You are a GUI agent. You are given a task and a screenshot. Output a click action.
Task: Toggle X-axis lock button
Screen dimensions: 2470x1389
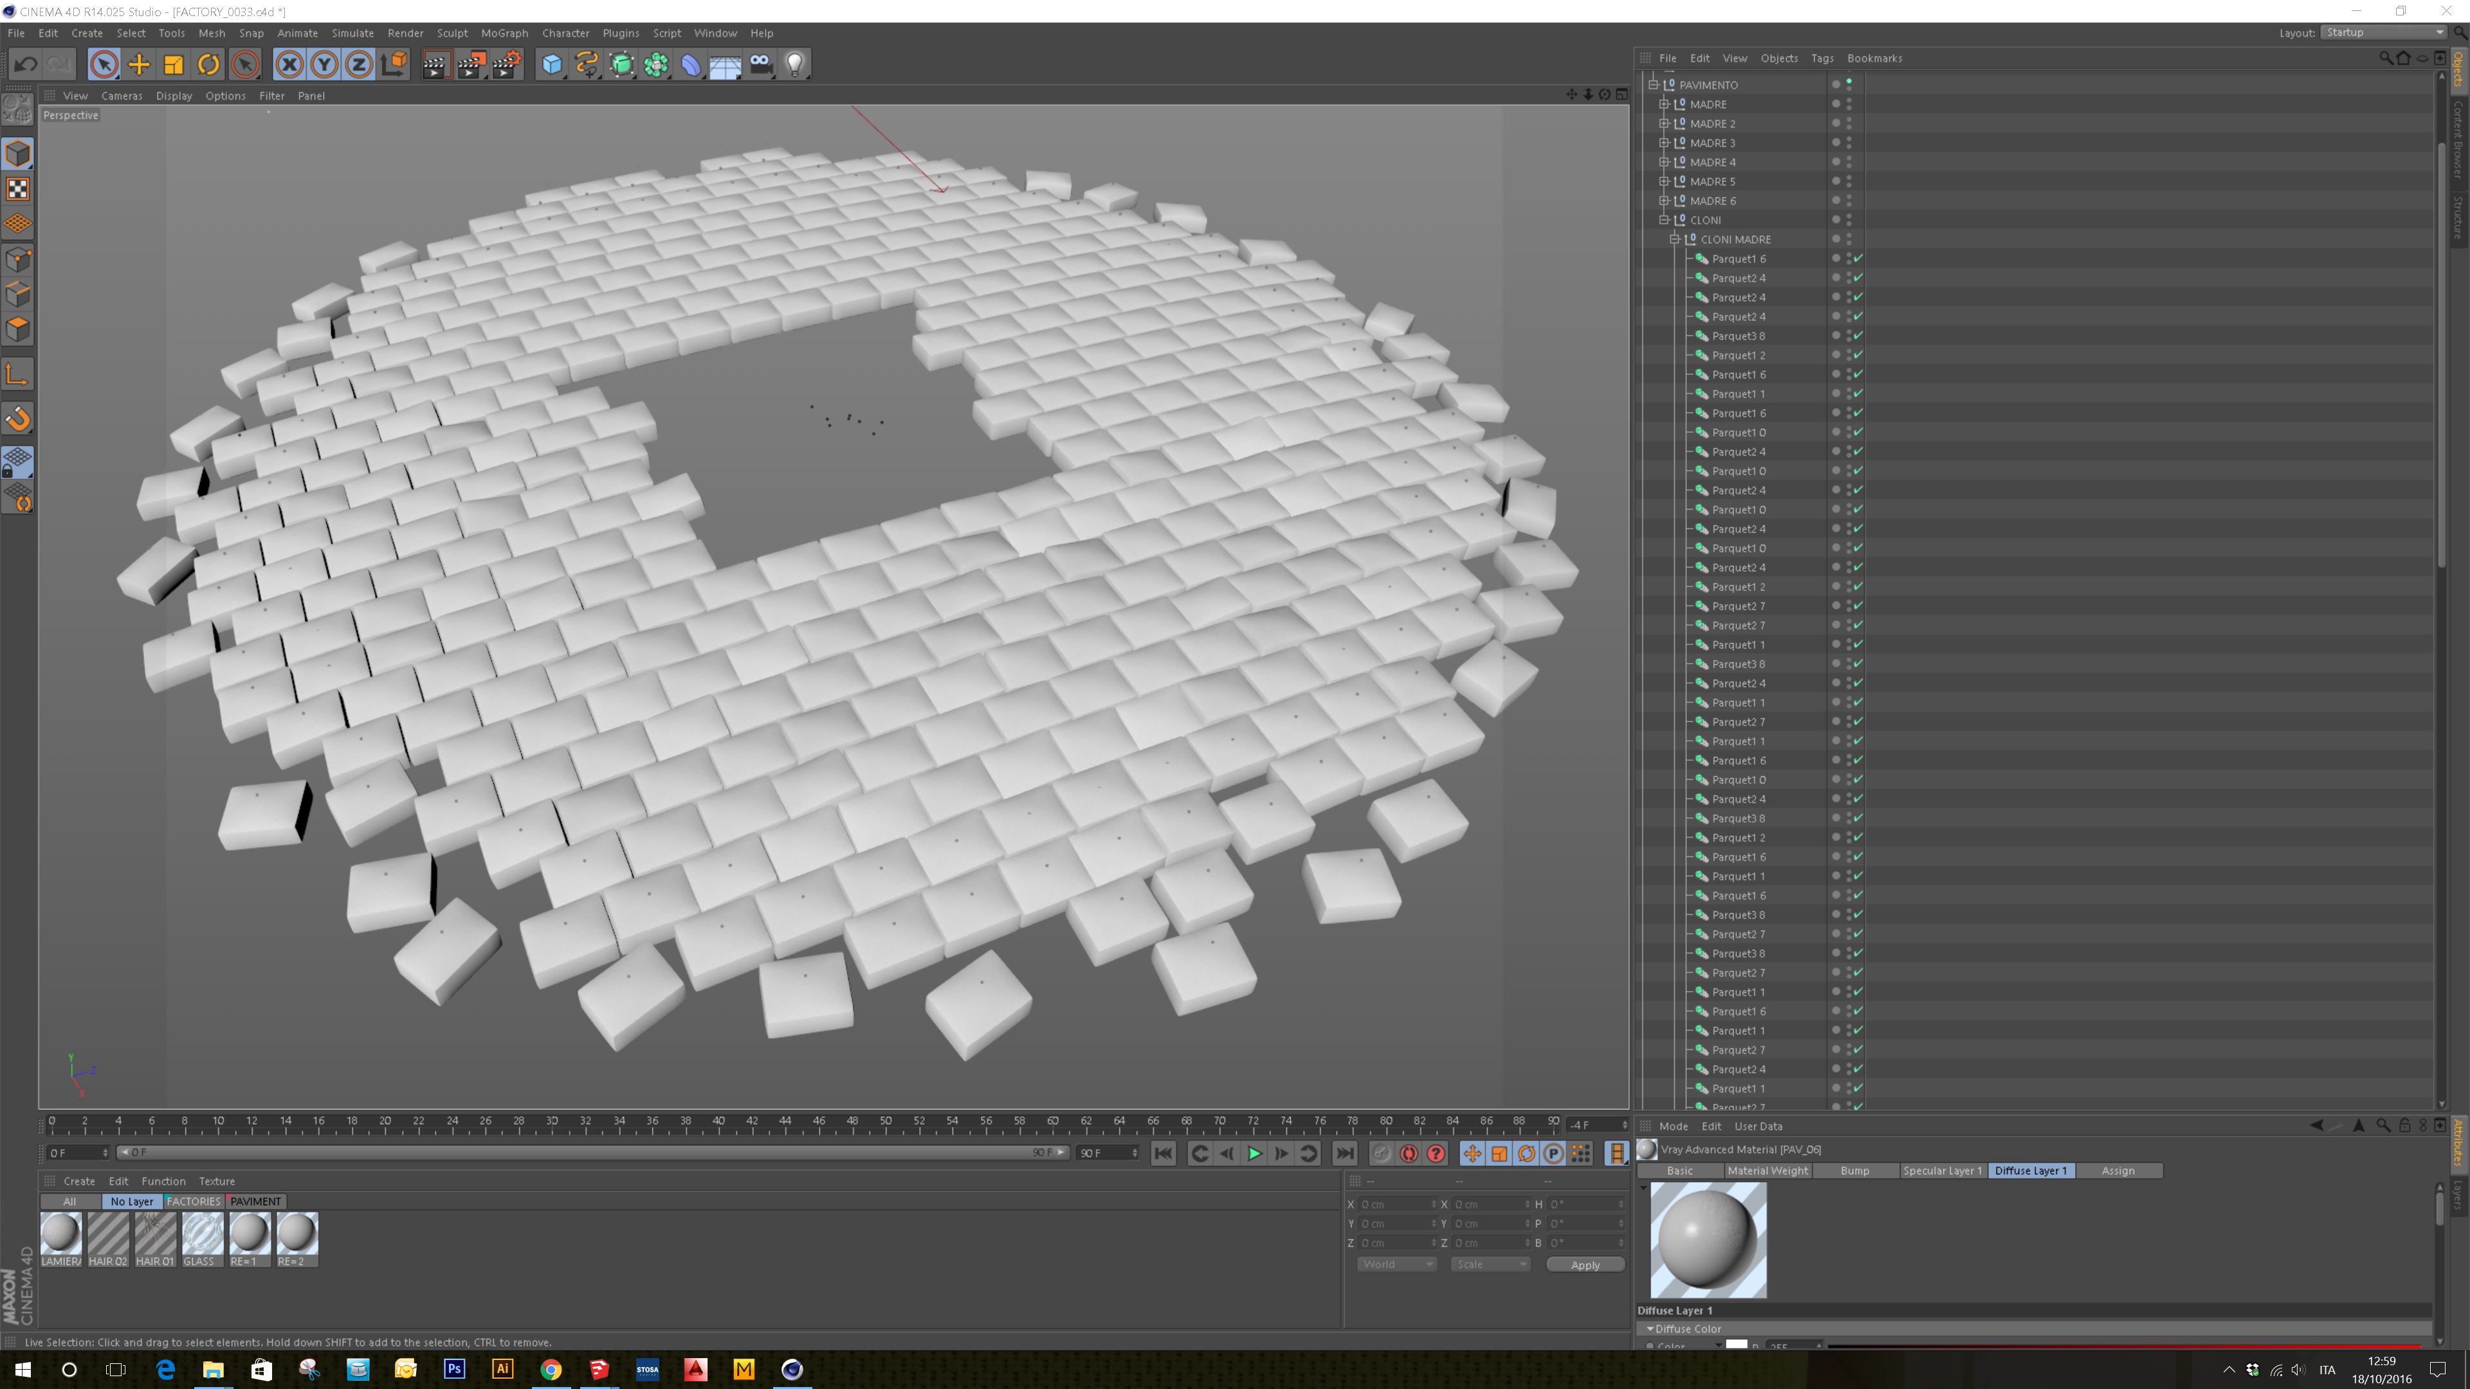point(289,65)
